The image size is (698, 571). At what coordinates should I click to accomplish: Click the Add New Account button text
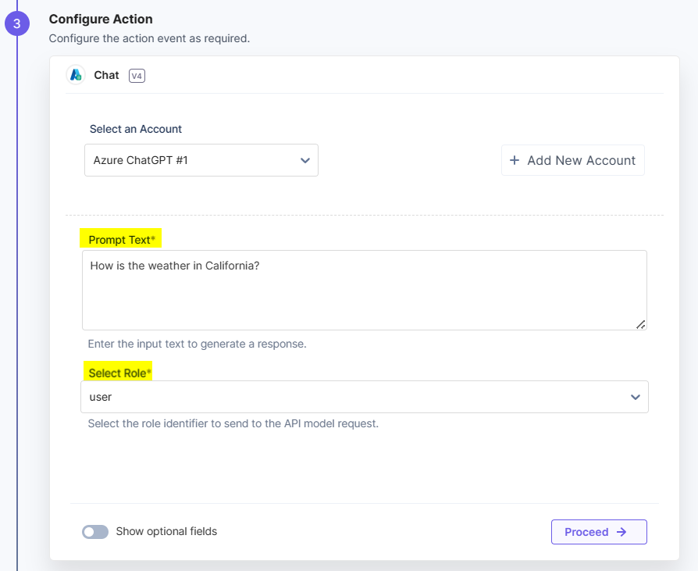coord(581,160)
